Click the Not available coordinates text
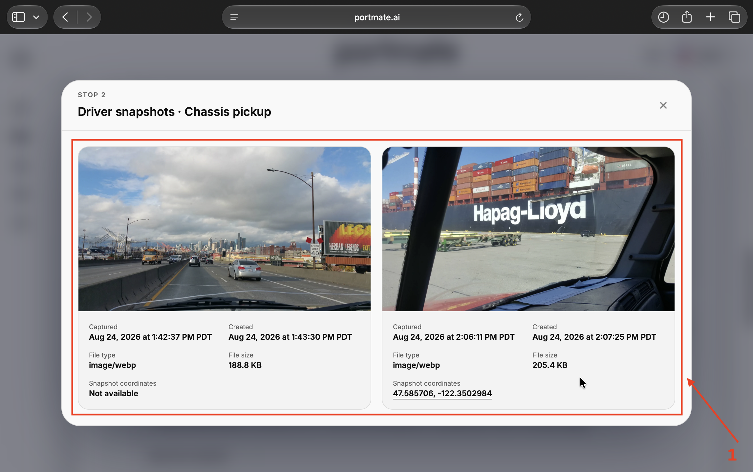 tap(114, 394)
